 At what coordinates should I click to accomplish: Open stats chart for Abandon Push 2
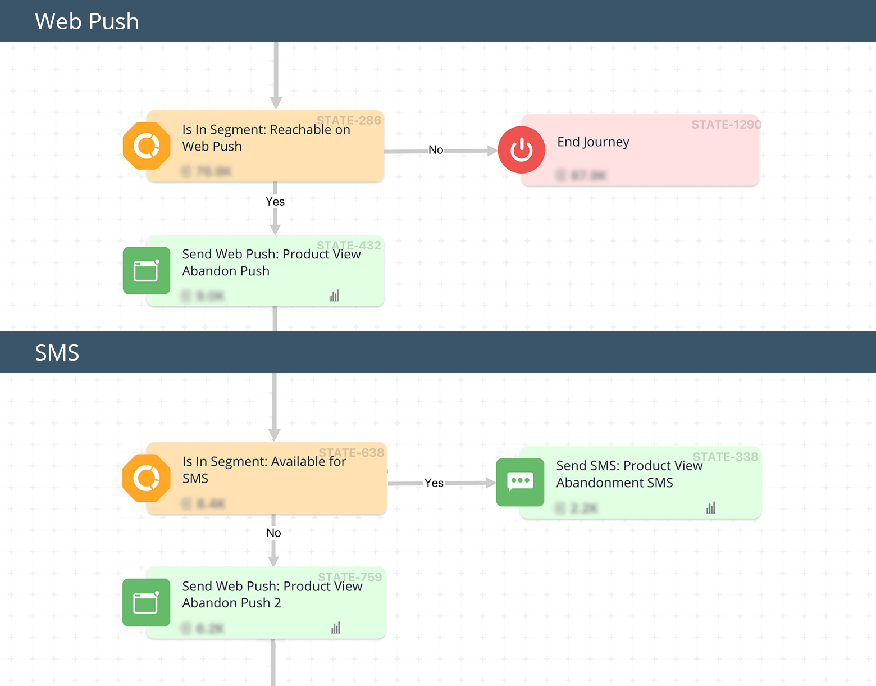coord(336,628)
